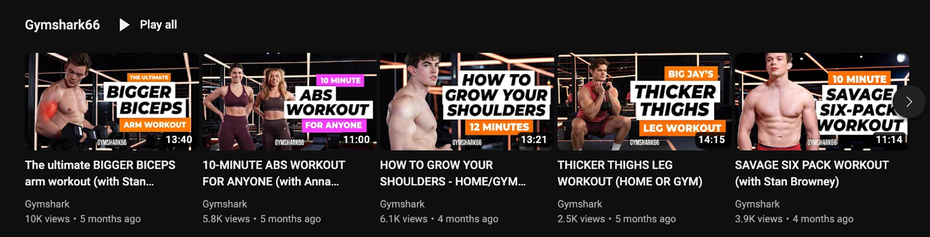Click Gymshark channel name under six pack video
Image resolution: width=930 pixels, height=237 pixels.
(x=757, y=204)
